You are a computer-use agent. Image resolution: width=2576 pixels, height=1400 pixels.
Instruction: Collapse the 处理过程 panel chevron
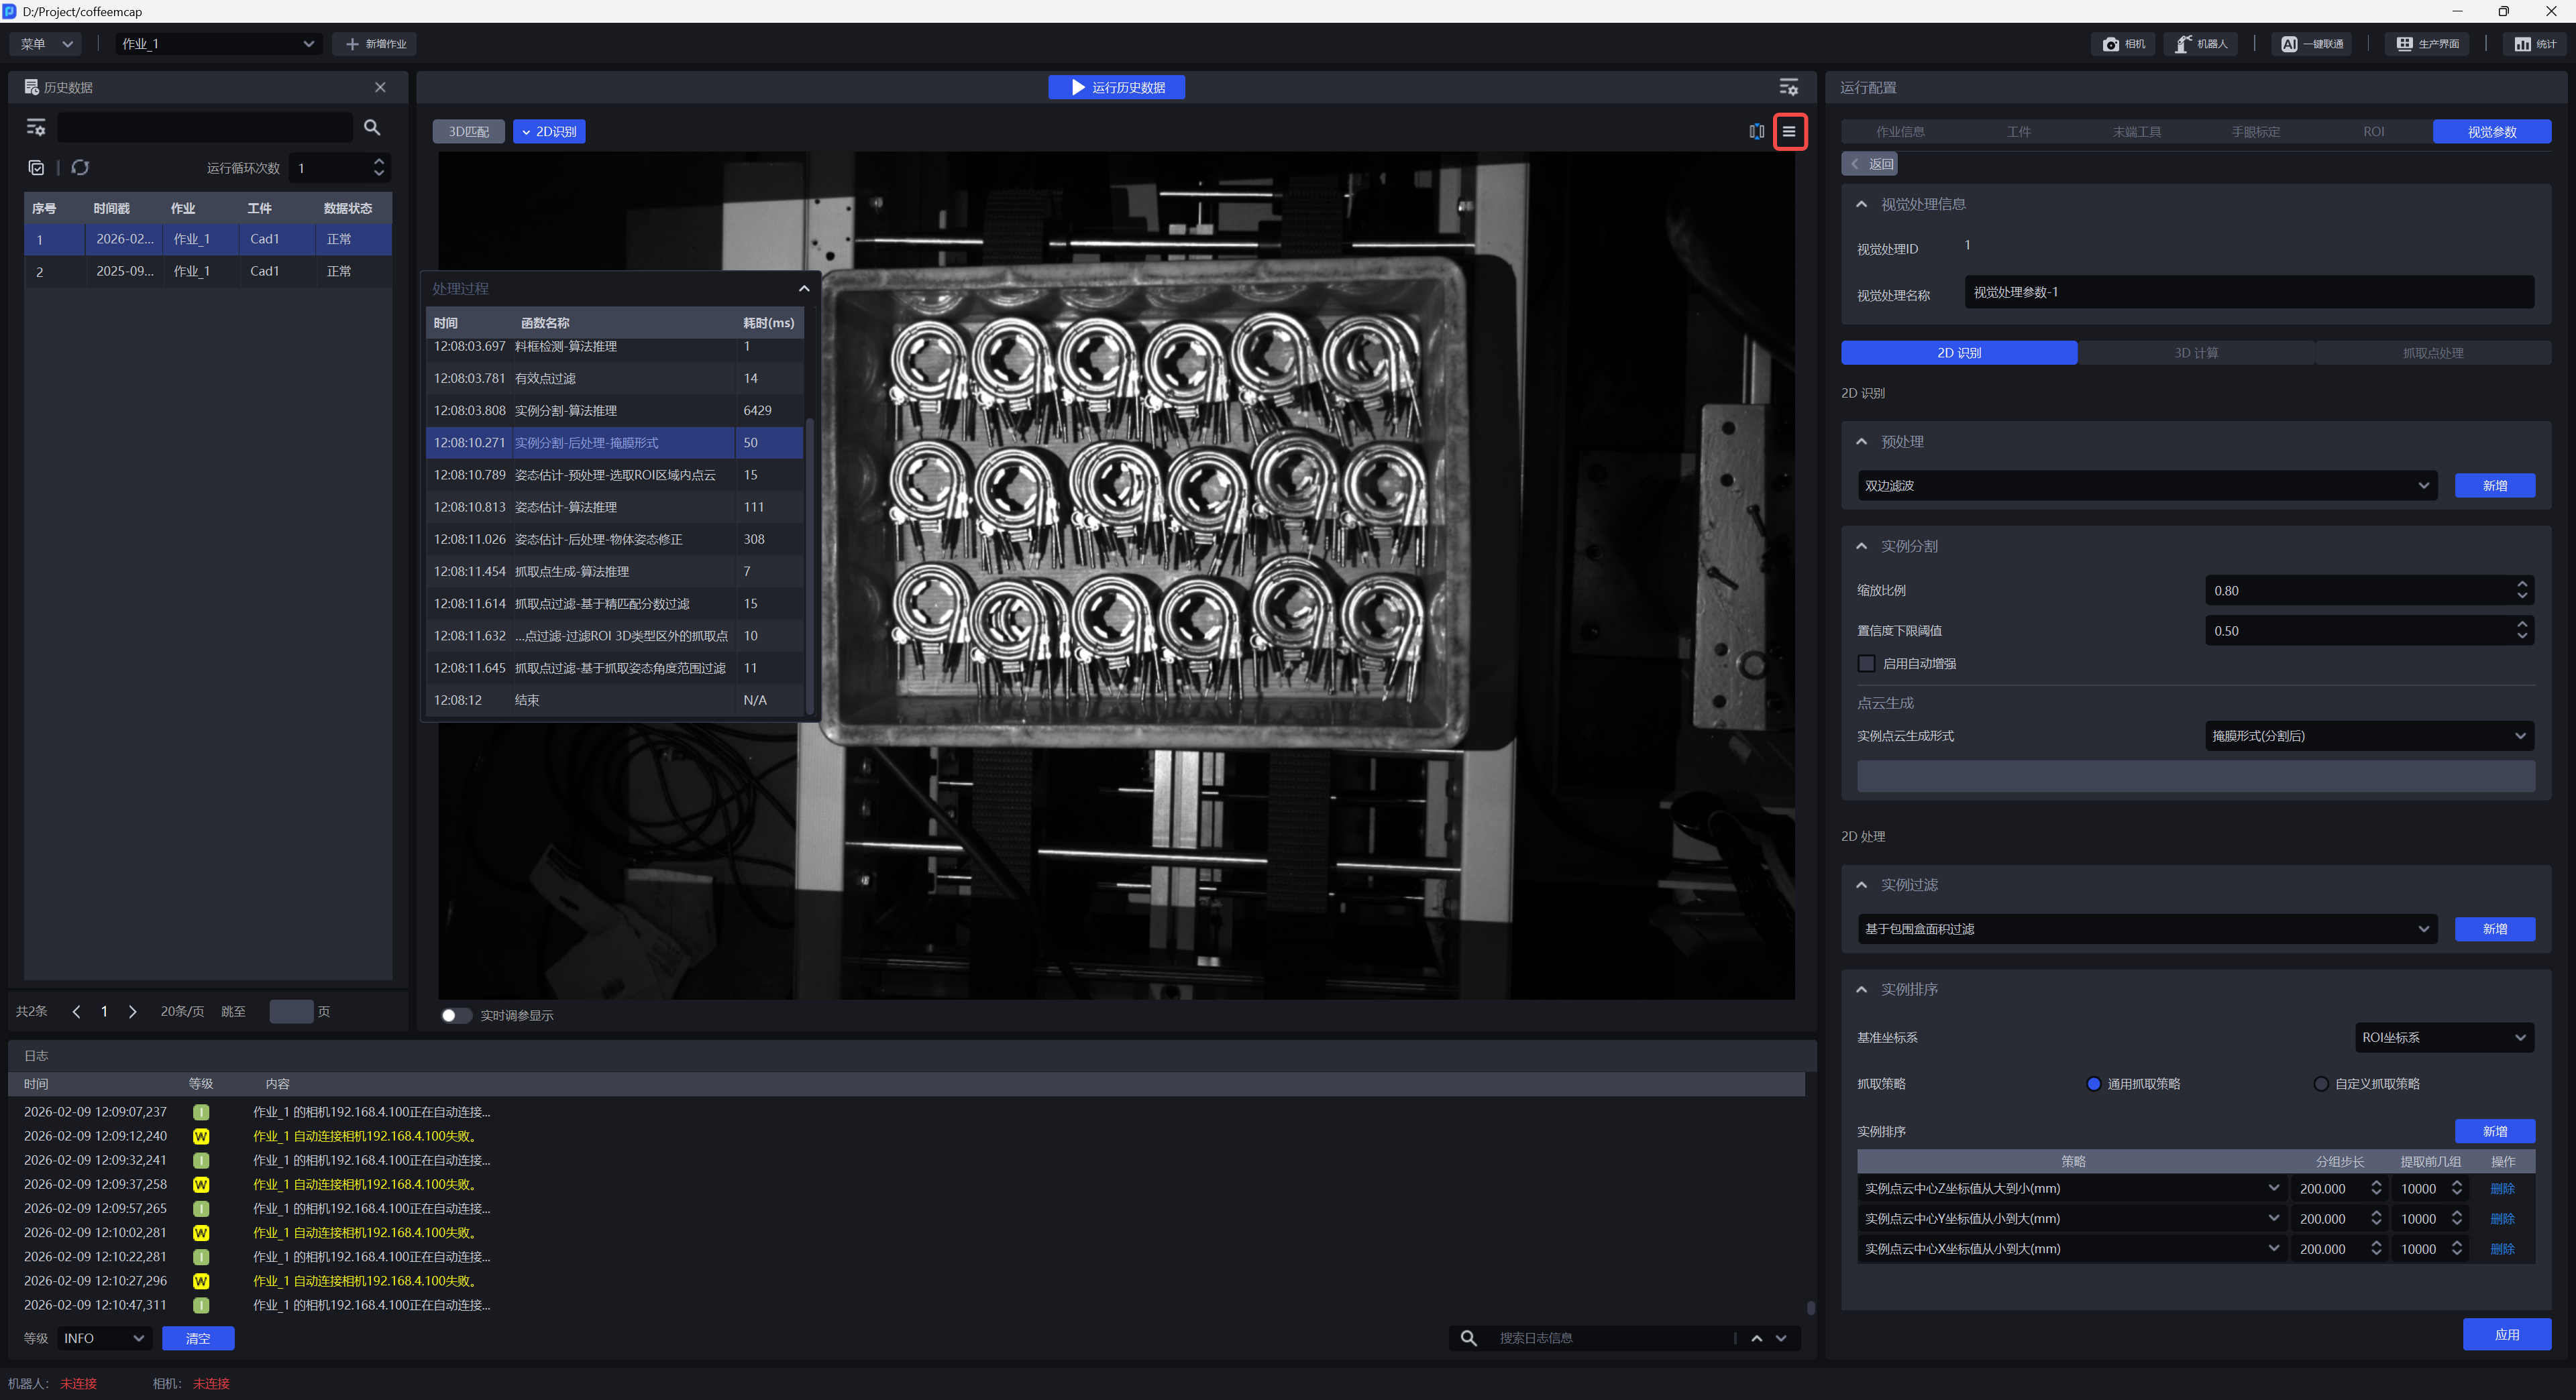pos(804,289)
